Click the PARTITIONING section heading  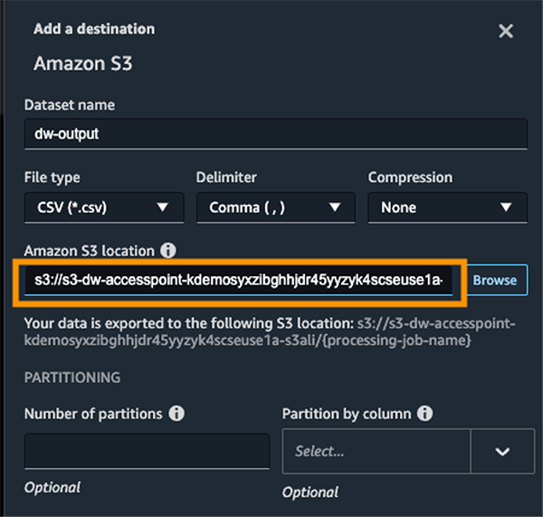tap(72, 377)
